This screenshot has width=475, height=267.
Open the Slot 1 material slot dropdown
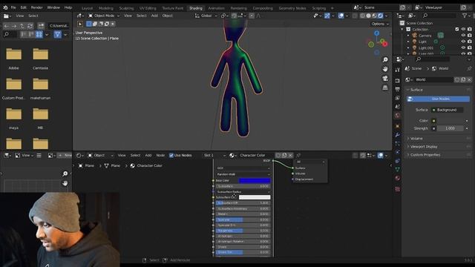tap(214, 155)
